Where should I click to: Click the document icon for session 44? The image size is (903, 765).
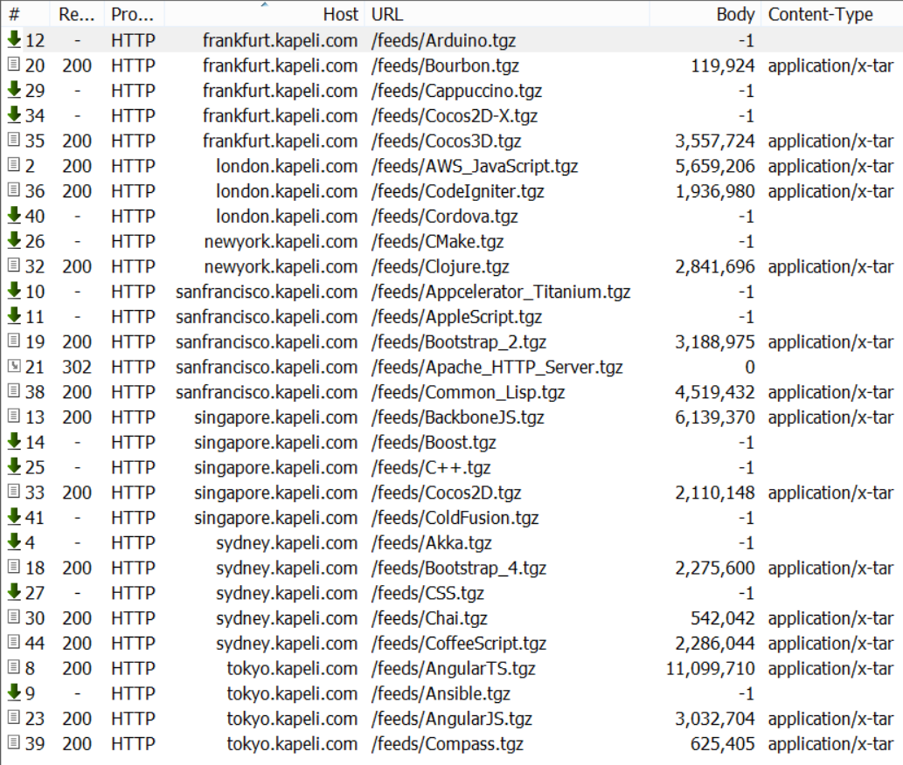pyautogui.click(x=14, y=642)
